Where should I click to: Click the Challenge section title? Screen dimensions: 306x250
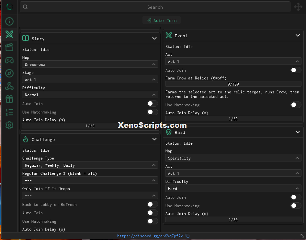point(43,139)
